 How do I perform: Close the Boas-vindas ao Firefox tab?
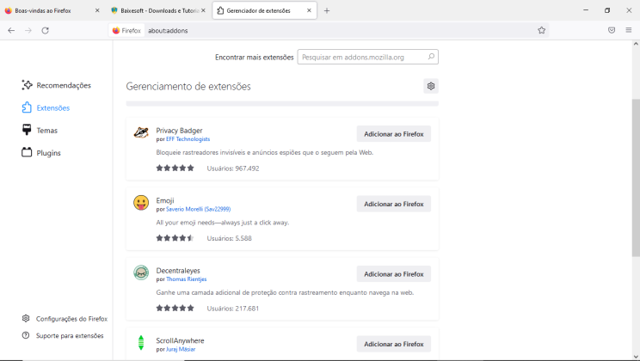[x=97, y=10]
